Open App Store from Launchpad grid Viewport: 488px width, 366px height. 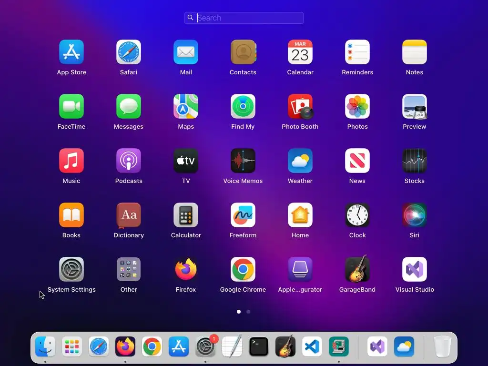click(71, 52)
